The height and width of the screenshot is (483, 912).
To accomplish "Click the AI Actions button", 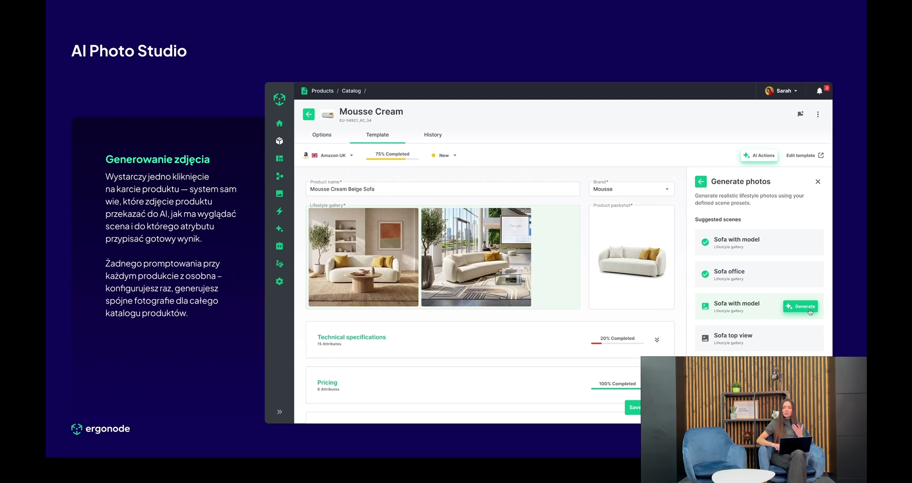I will point(759,155).
